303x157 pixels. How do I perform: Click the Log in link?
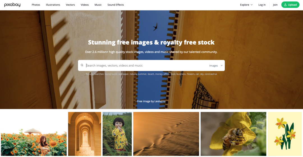pos(262,5)
